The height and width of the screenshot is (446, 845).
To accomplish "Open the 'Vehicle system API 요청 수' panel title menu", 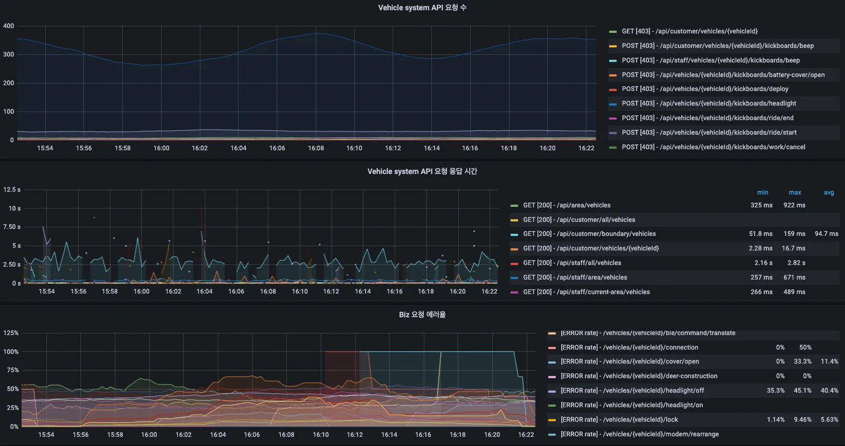I will point(422,8).
